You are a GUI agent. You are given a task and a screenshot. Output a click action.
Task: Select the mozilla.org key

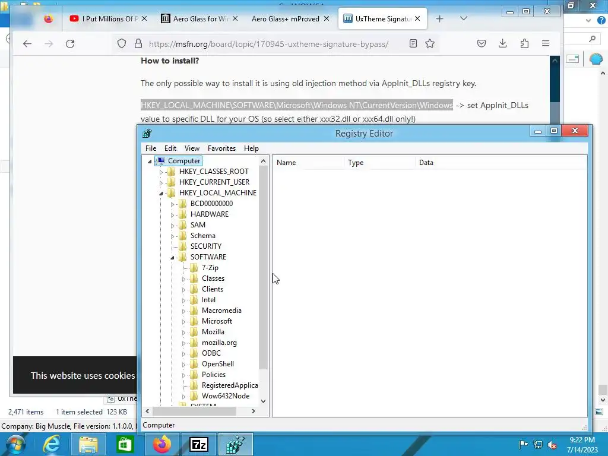point(219,343)
